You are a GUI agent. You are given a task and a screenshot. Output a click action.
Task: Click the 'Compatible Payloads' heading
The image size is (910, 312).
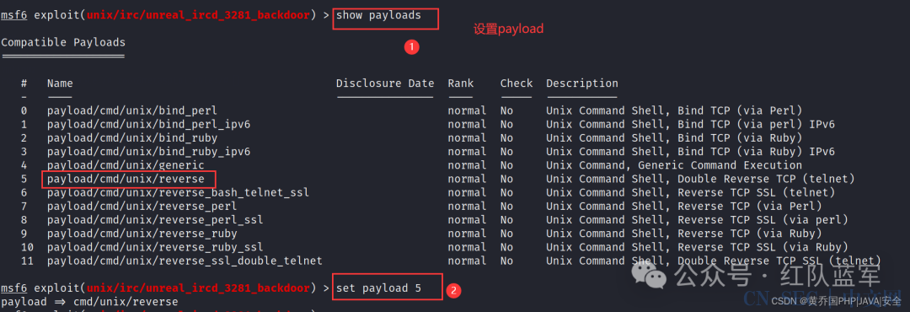pos(63,42)
